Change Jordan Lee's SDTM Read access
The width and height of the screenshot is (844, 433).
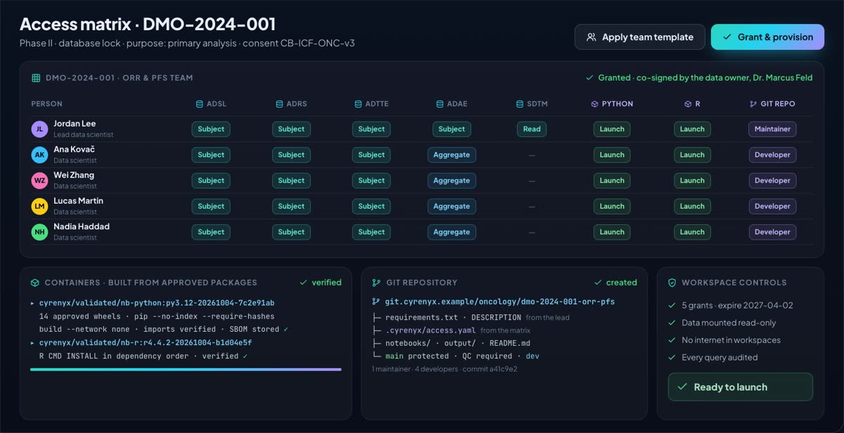coord(532,129)
